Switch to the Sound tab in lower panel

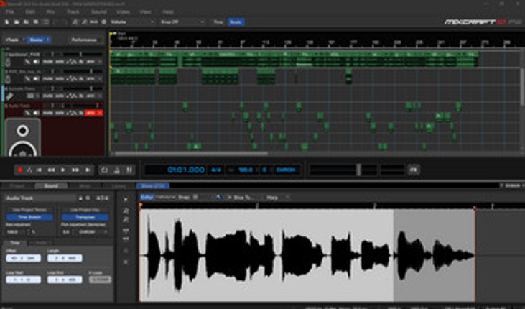(50, 186)
